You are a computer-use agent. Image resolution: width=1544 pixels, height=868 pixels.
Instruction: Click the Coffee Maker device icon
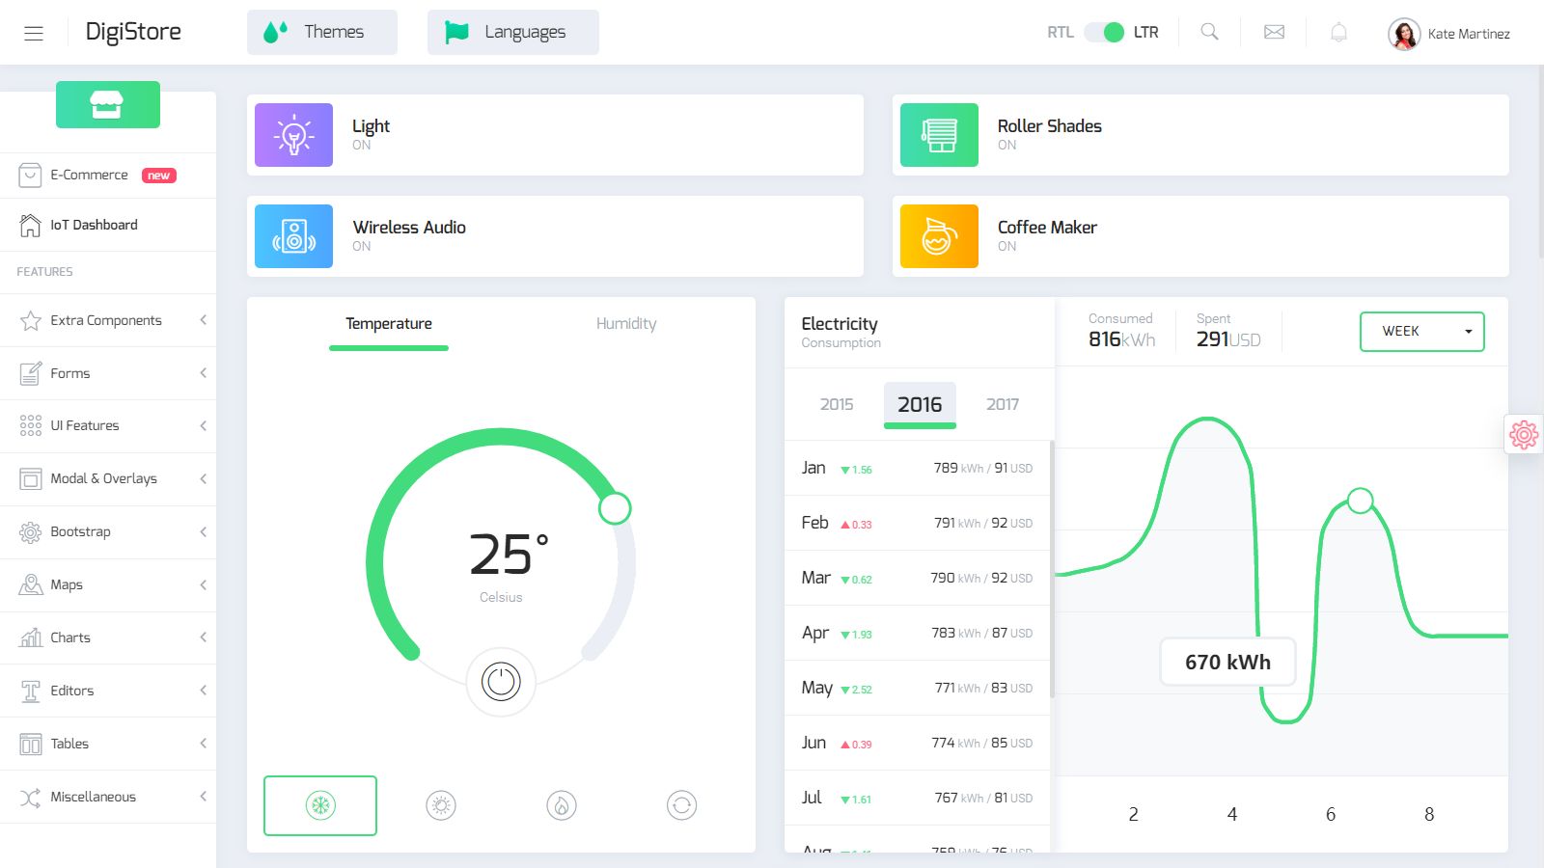pyautogui.click(x=939, y=236)
